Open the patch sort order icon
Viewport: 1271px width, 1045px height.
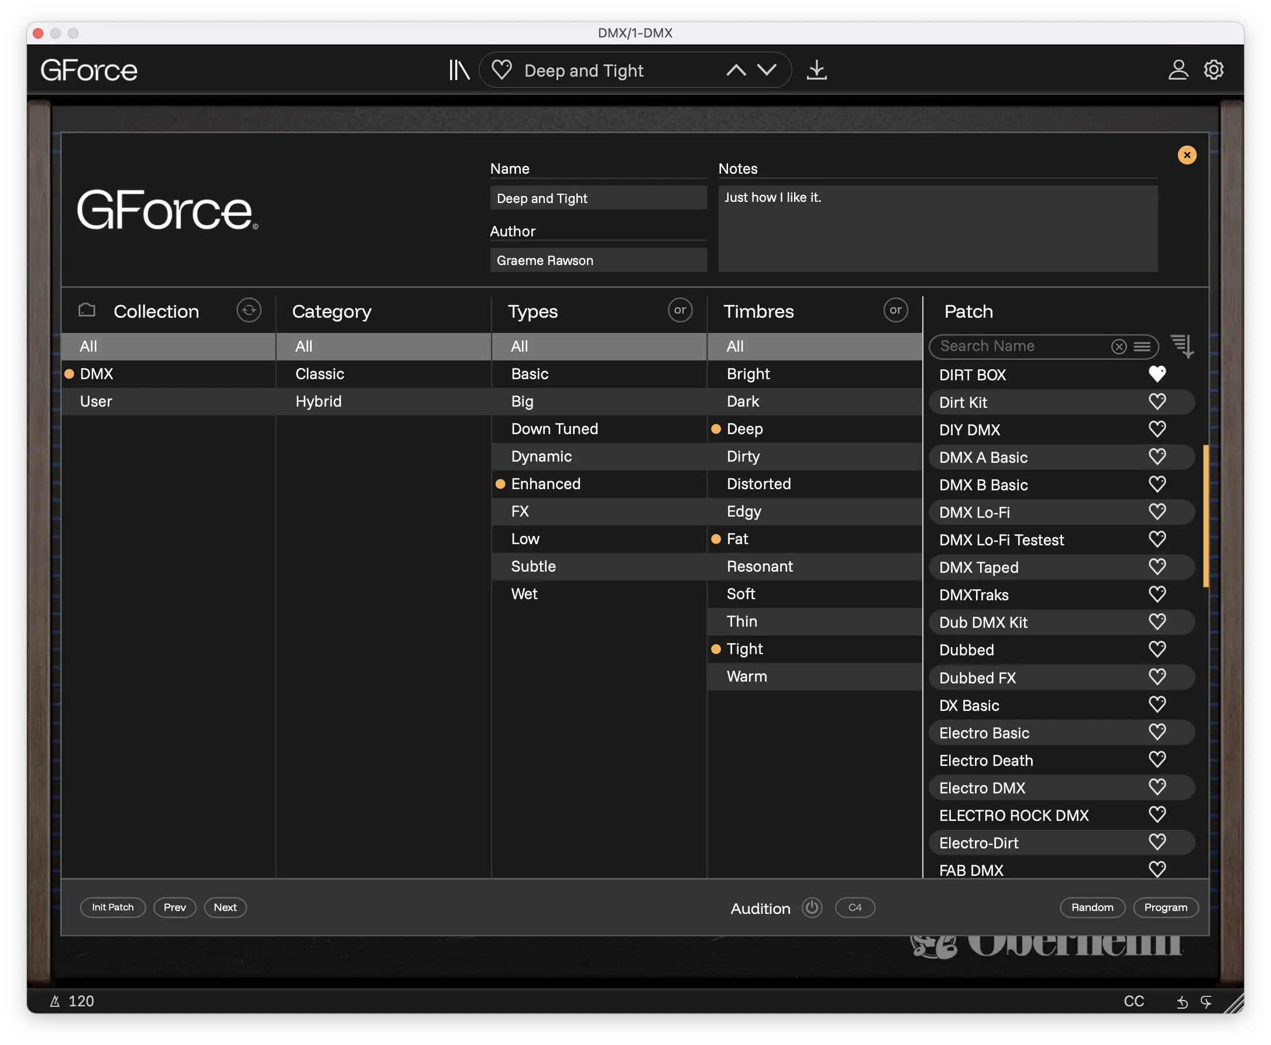[x=1183, y=347]
